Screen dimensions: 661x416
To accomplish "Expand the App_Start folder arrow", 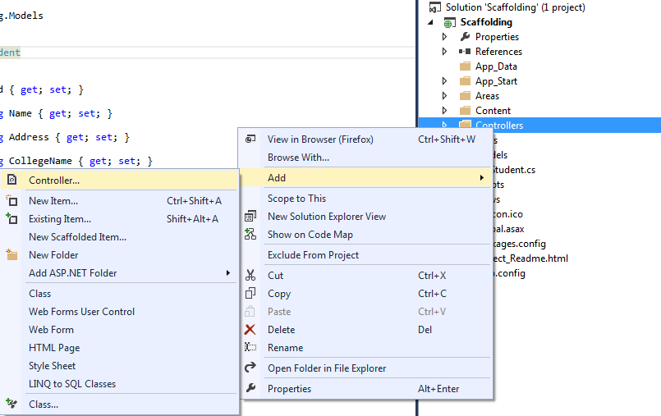I will coord(445,81).
